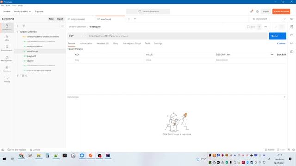Add a new request tab with the plus icon
This screenshot has width=296, height=166.
(129, 19)
